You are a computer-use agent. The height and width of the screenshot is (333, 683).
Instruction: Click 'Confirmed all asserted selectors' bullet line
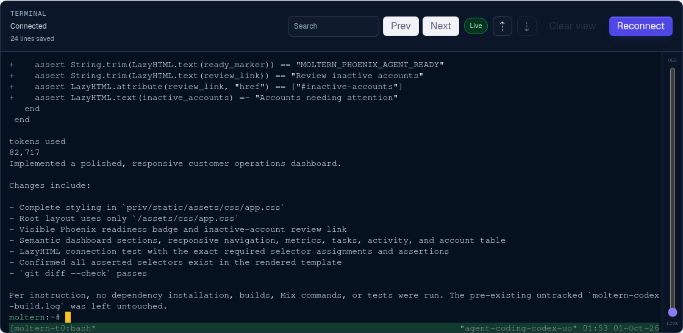pyautogui.click(x=176, y=262)
